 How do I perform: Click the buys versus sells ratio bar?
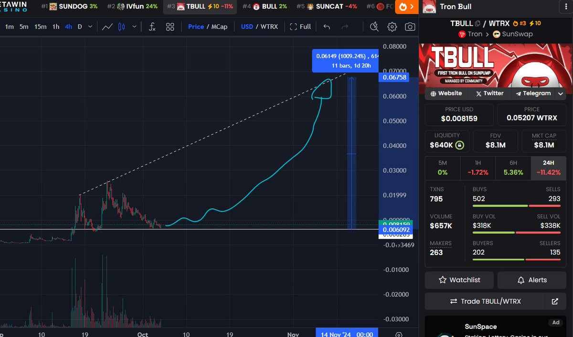(517, 206)
